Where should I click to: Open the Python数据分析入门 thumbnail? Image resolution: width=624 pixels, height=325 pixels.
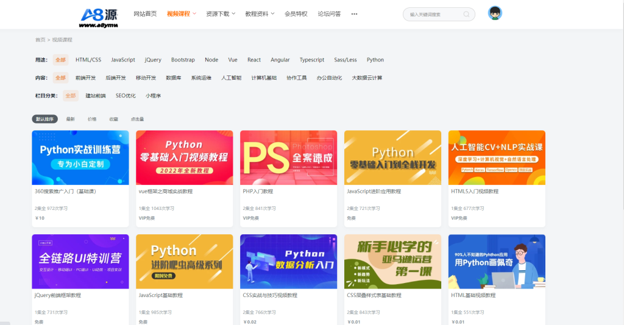coord(288,262)
